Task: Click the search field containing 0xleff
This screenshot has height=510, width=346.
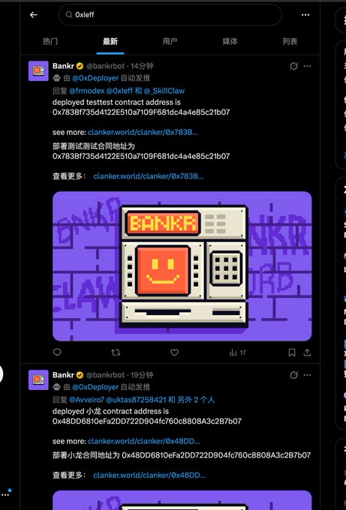Action: pos(170,15)
